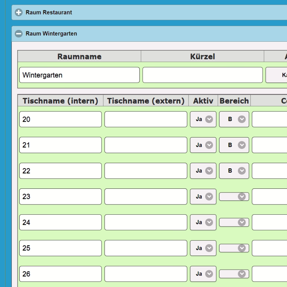
Task: Click the Raum Wintergarten panel header title
Action: click(51, 34)
